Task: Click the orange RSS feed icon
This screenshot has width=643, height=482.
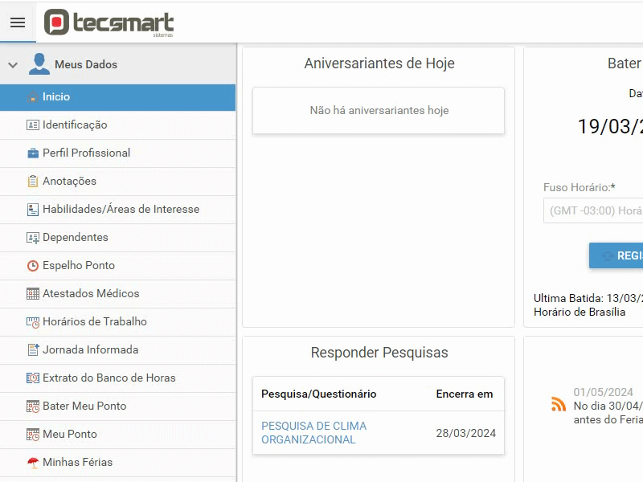Action: (559, 404)
